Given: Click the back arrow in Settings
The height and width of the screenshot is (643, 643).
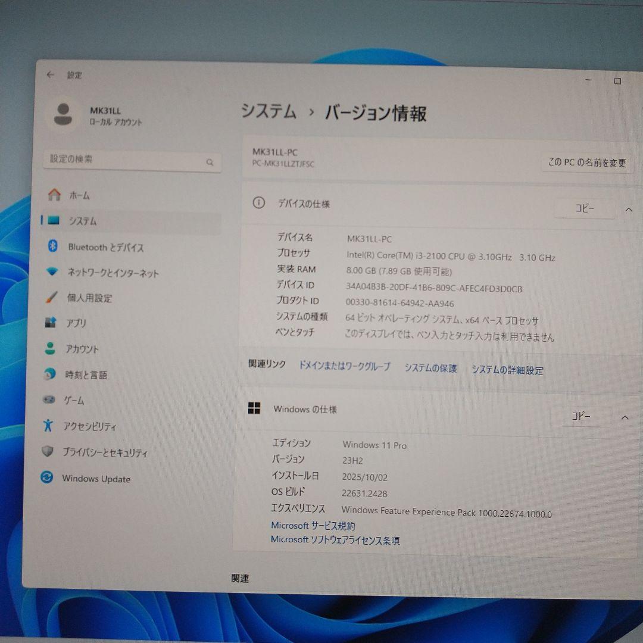Looking at the screenshot, I should [x=51, y=74].
